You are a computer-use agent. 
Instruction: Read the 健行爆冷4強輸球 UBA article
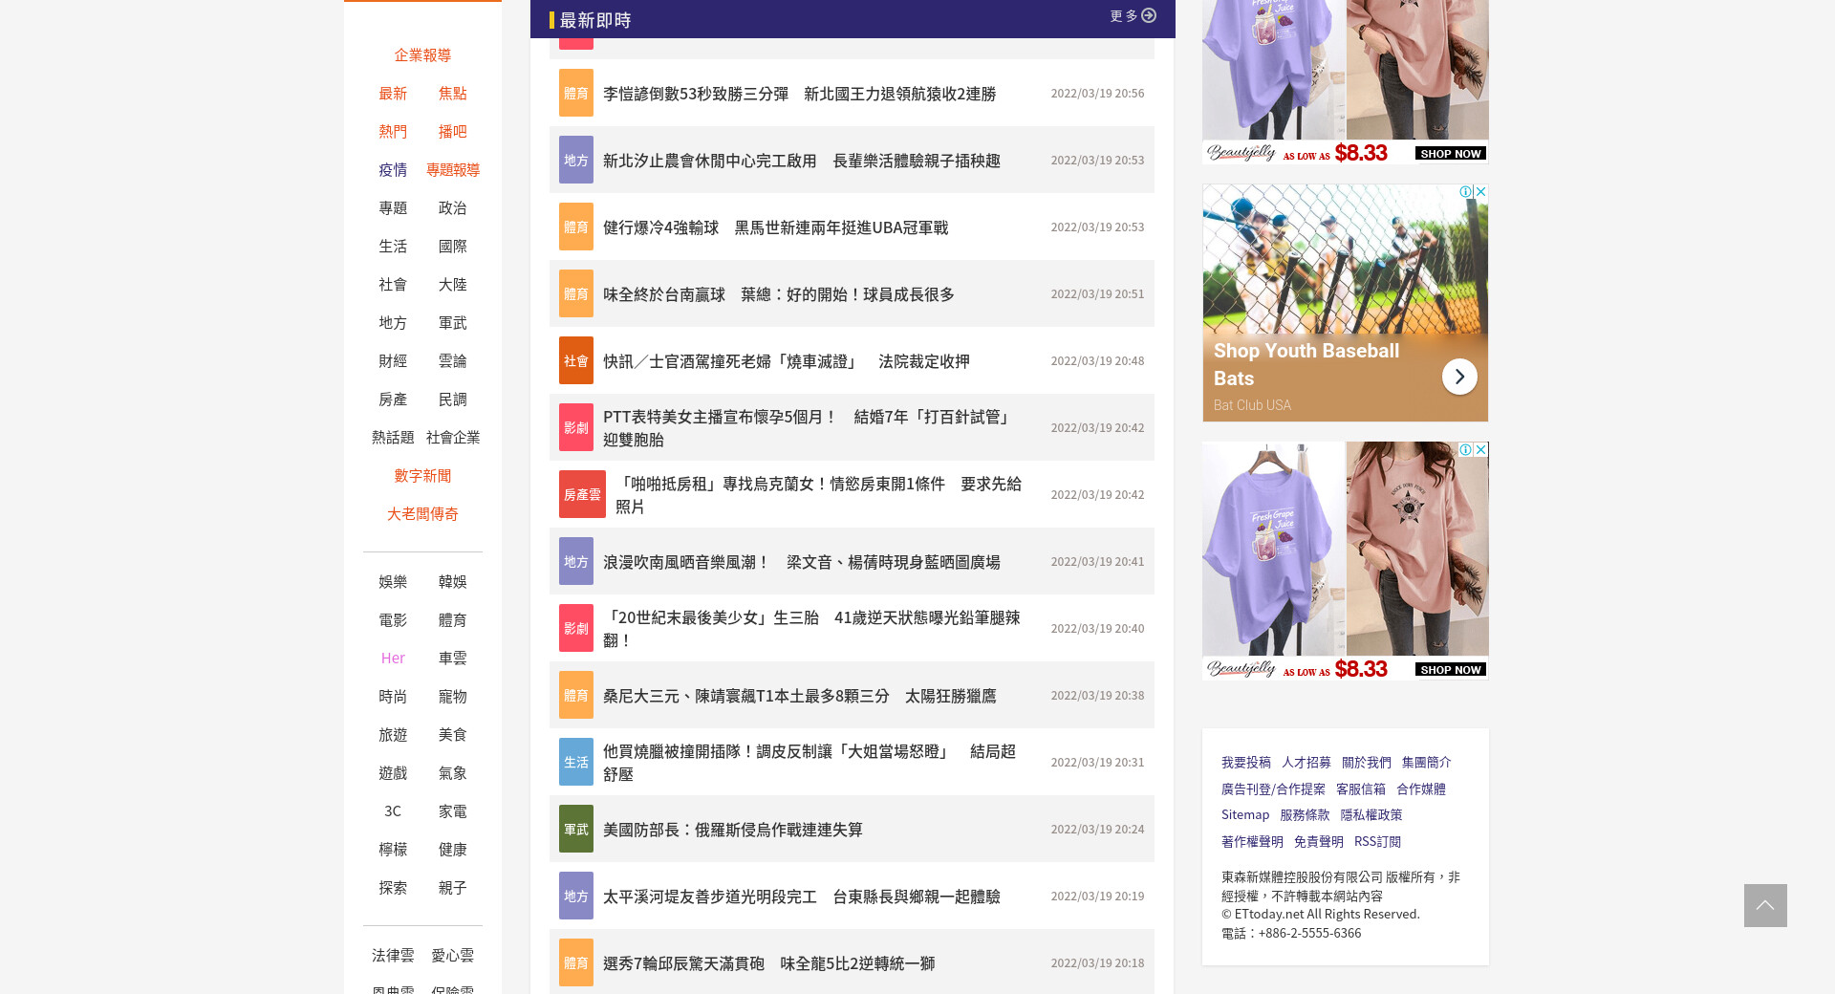(x=775, y=227)
